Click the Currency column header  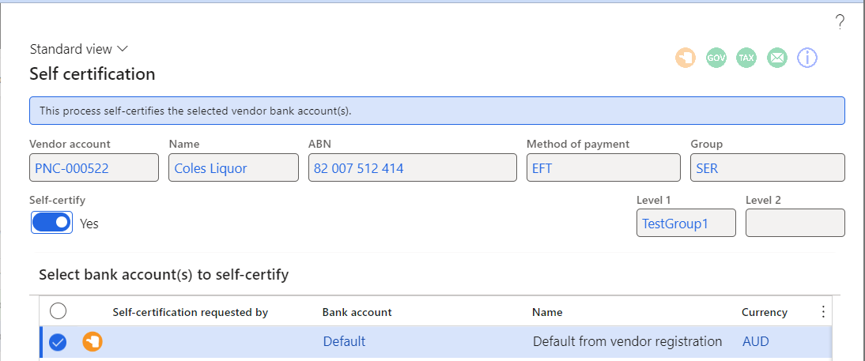[x=764, y=313]
